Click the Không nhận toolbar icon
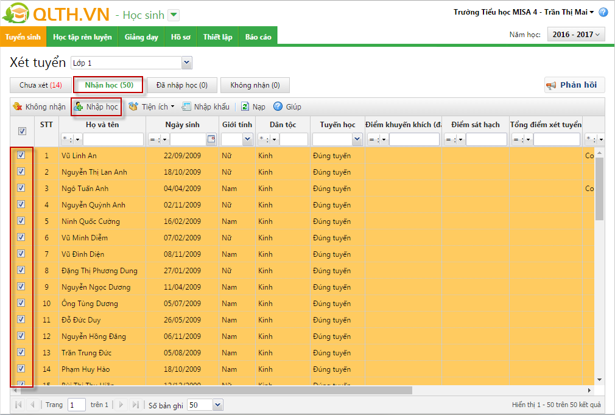 (18, 106)
